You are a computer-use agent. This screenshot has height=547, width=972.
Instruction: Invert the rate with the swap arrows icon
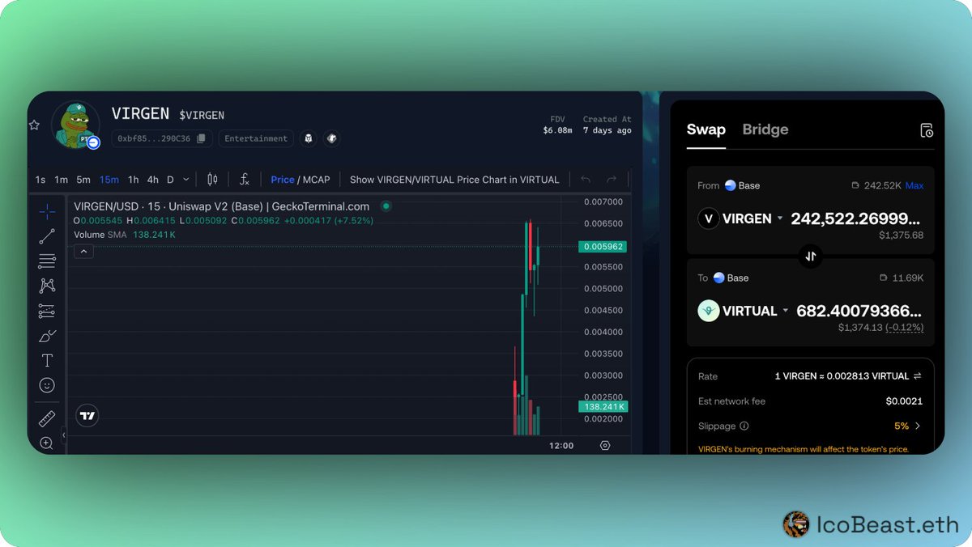[917, 376]
